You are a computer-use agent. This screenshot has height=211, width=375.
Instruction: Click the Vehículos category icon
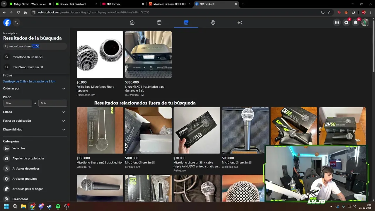(7, 148)
